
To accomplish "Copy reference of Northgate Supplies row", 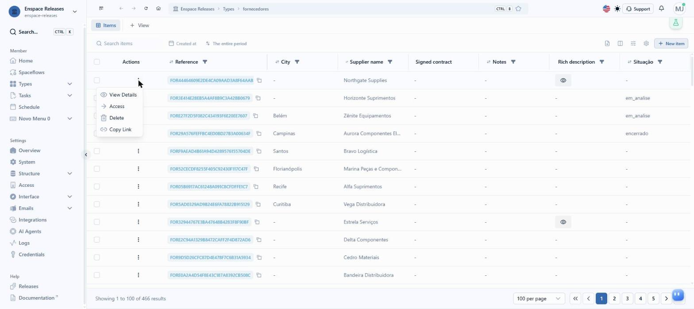I will [259, 80].
